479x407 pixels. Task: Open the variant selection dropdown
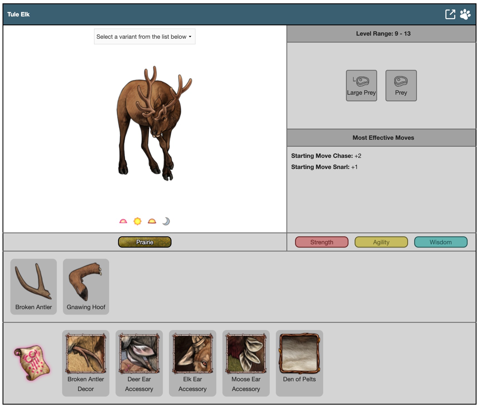click(x=144, y=36)
